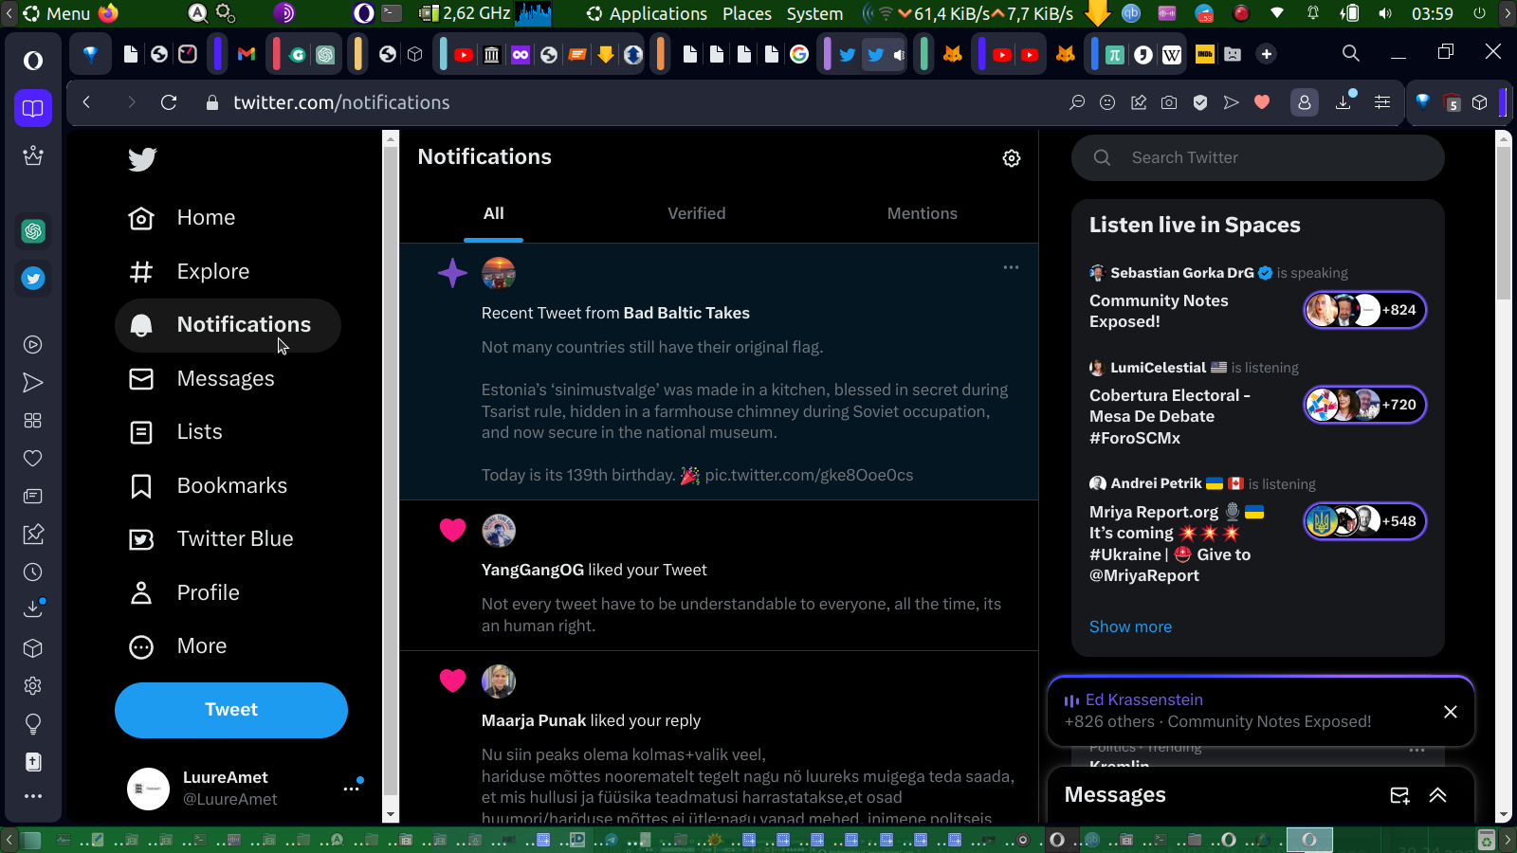Viewport: 1517px width, 853px height.
Task: Open LuureAmet account switcher menu
Action: pos(351,788)
